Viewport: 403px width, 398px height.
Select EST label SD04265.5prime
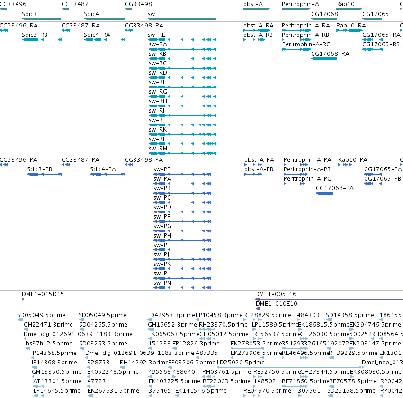103,325
